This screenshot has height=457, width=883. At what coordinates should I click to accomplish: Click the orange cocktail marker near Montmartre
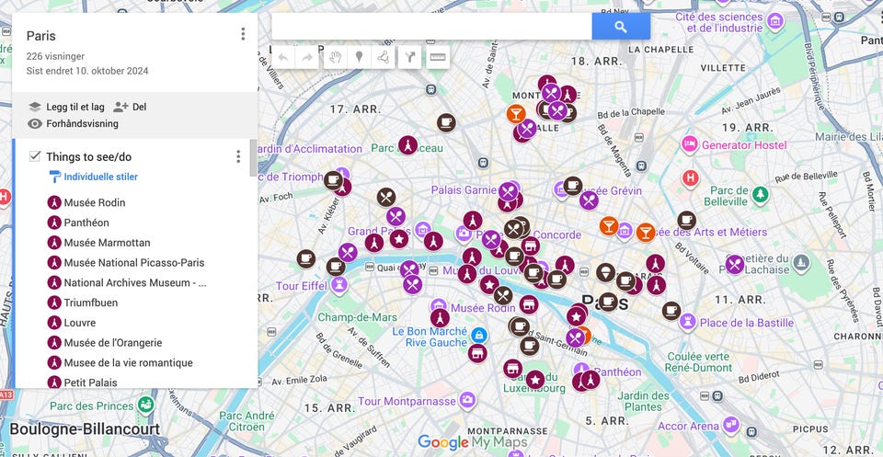pos(516,114)
